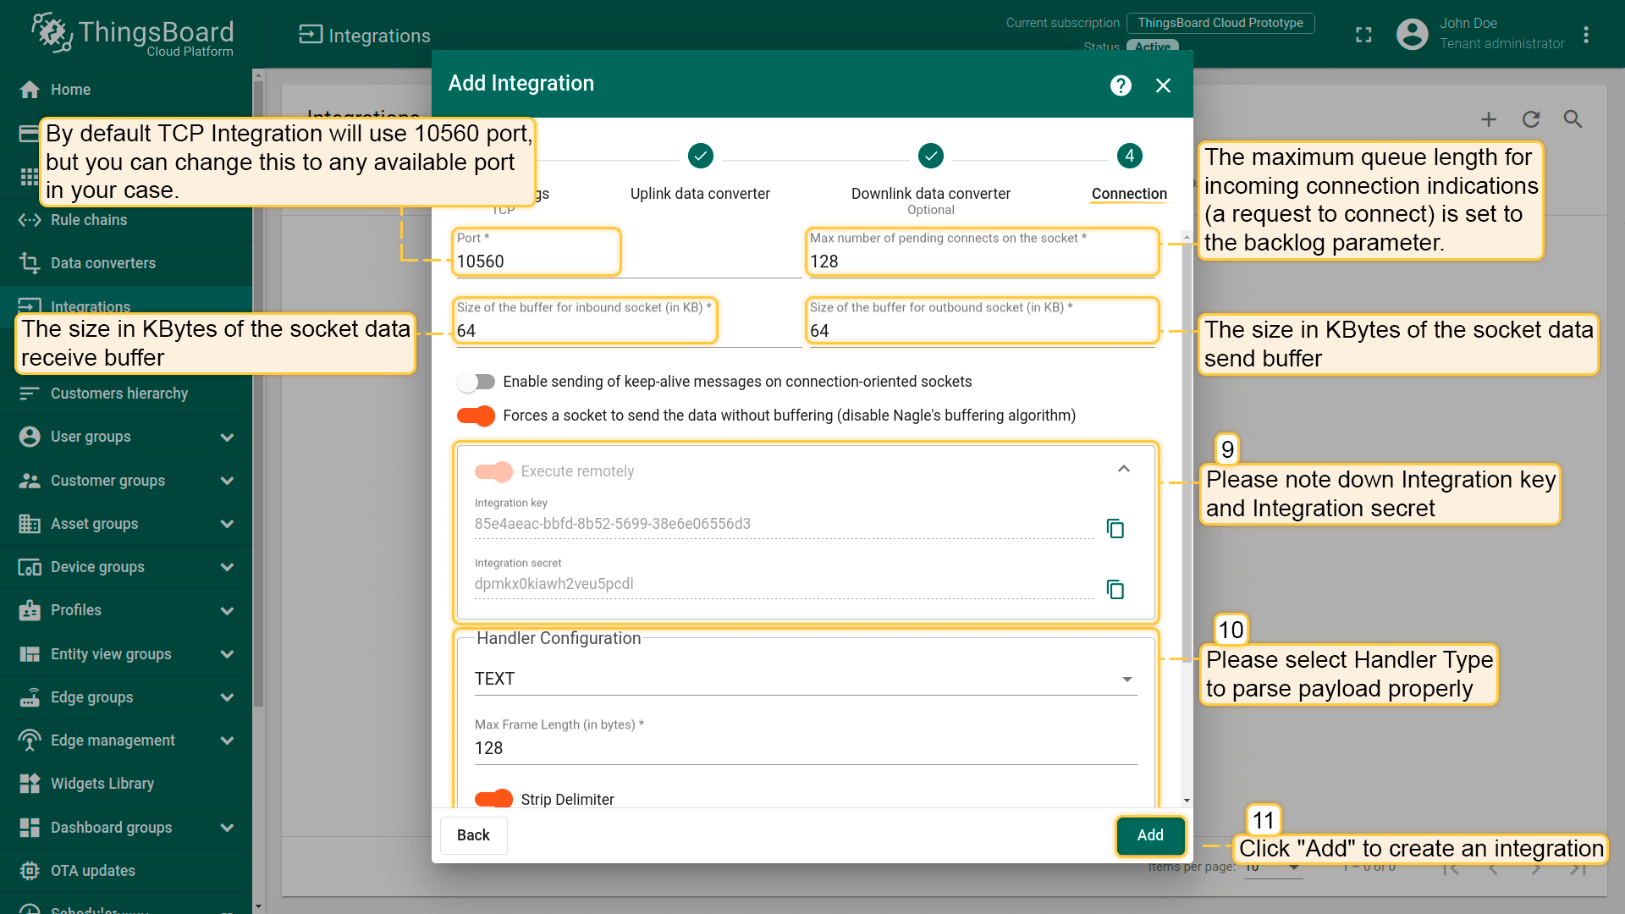
Task: Go to Downlink data converter step
Action: click(x=931, y=178)
